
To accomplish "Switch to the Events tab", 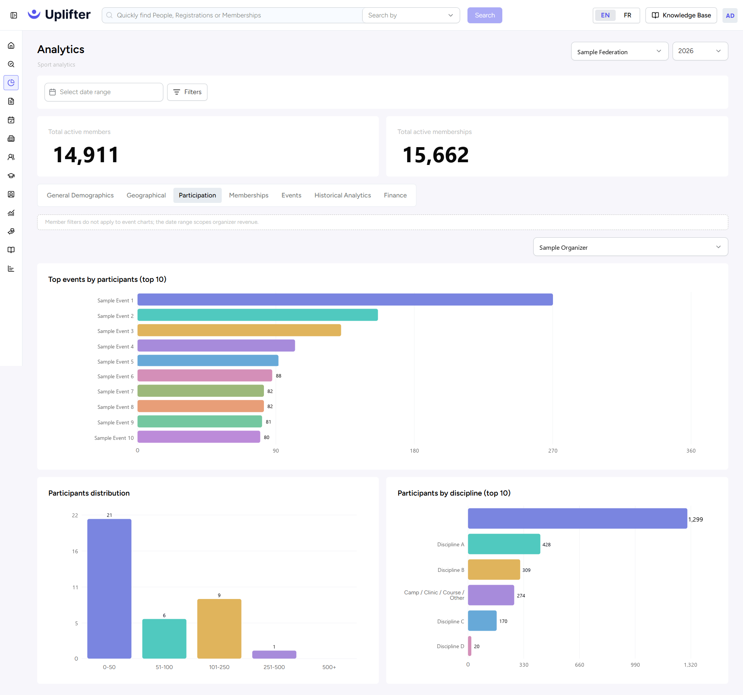I will pos(291,196).
